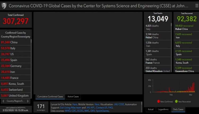Select the Daily Cases chart tab
This screenshot has height=114, width=199.
click(x=179, y=109)
